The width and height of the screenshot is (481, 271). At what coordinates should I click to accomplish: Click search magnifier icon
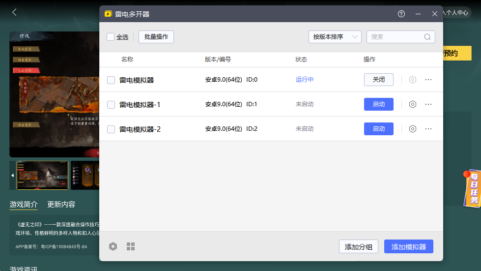tap(427, 37)
